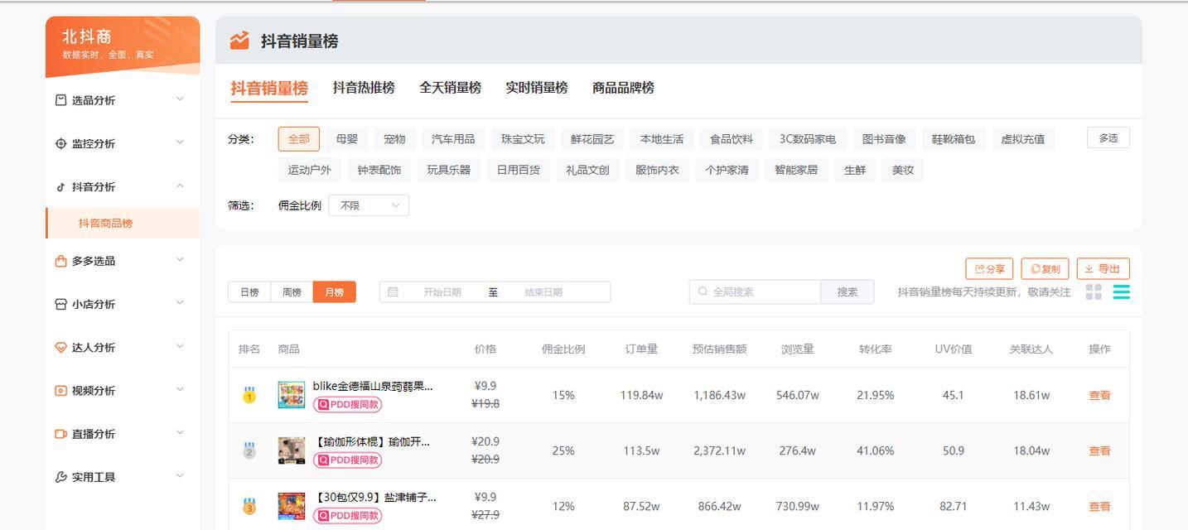Click the 视频分析 play icon
1188x530 pixels.
click(60, 391)
